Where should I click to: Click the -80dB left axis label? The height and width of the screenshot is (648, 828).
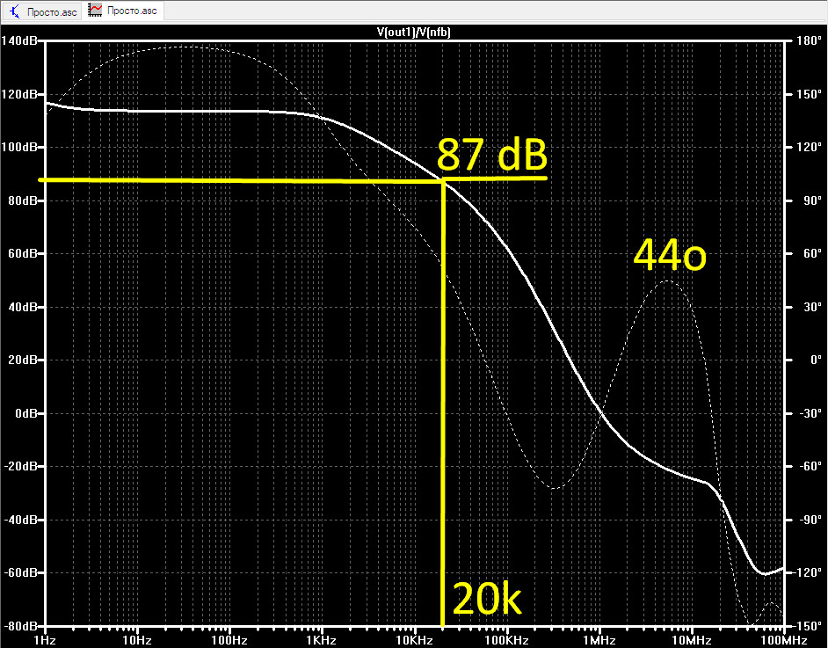click(x=20, y=626)
